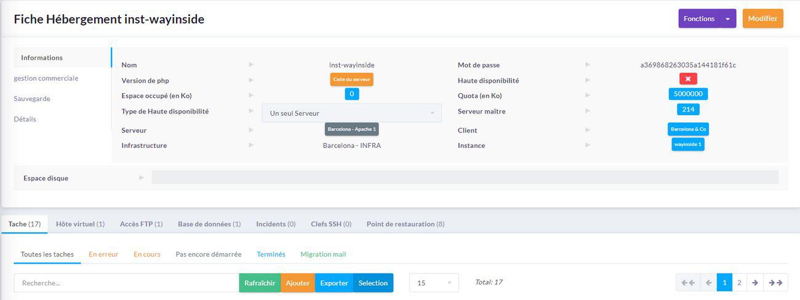Image resolution: width=800 pixels, height=300 pixels.
Task: Go to page 2 of tasks
Action: pyautogui.click(x=739, y=283)
